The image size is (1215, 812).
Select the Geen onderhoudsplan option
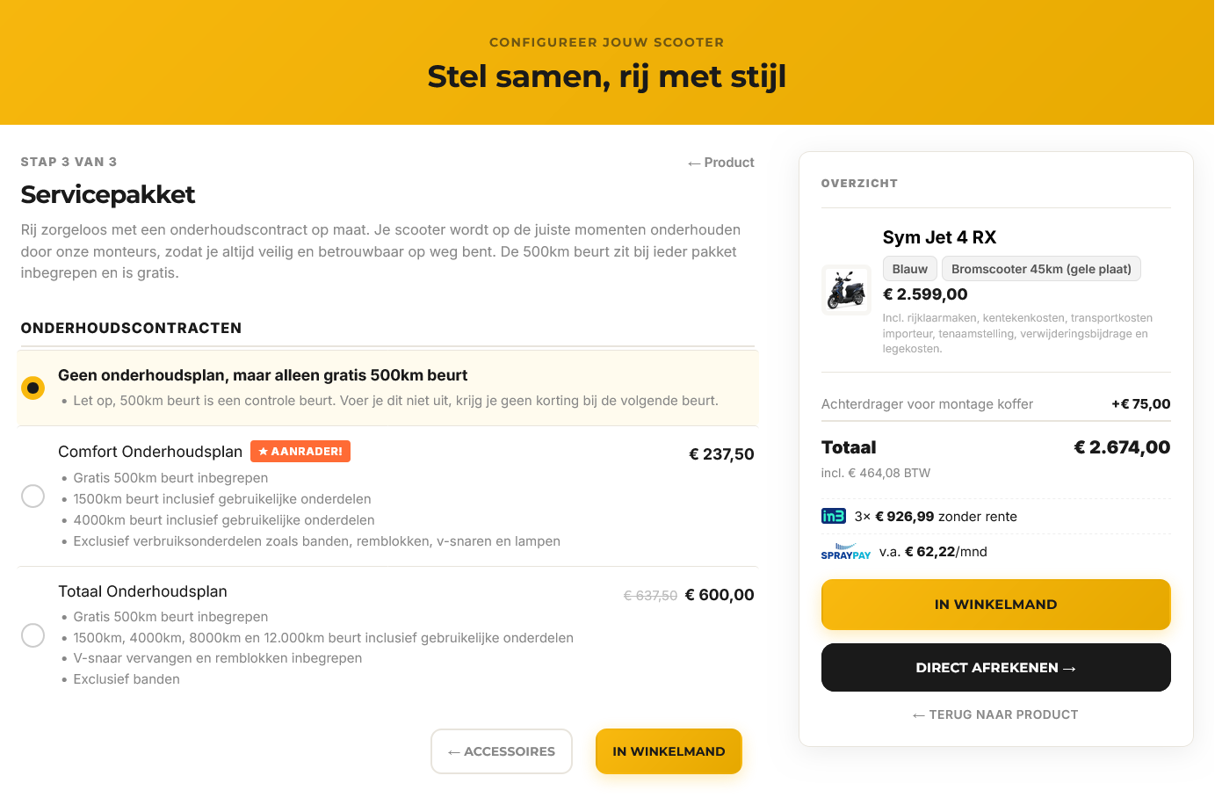coord(33,387)
